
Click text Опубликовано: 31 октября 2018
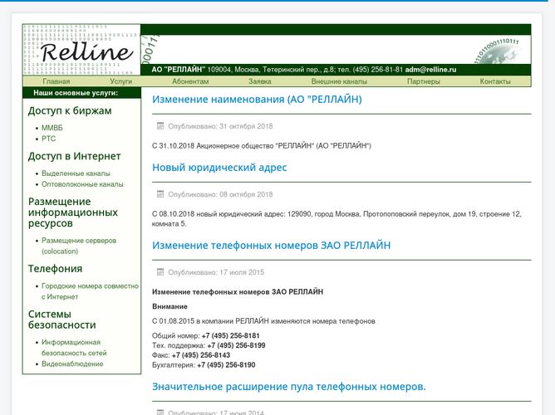click(220, 126)
